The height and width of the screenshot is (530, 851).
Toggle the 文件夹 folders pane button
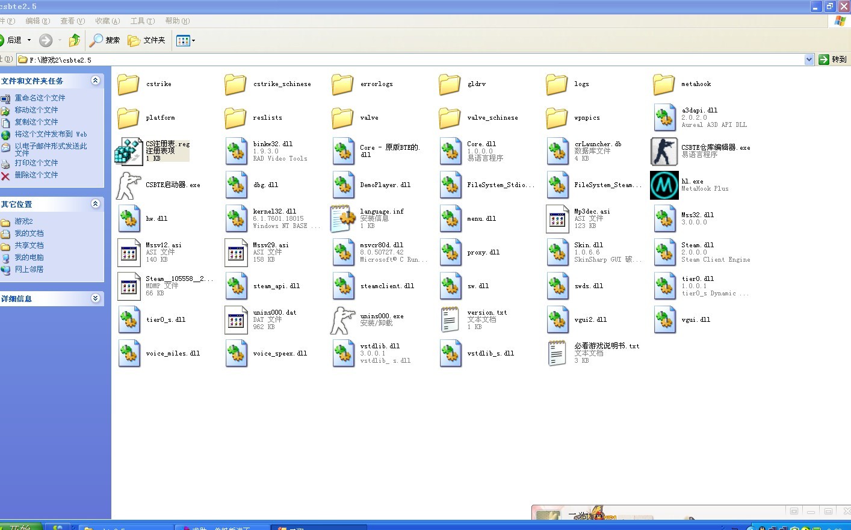point(146,40)
